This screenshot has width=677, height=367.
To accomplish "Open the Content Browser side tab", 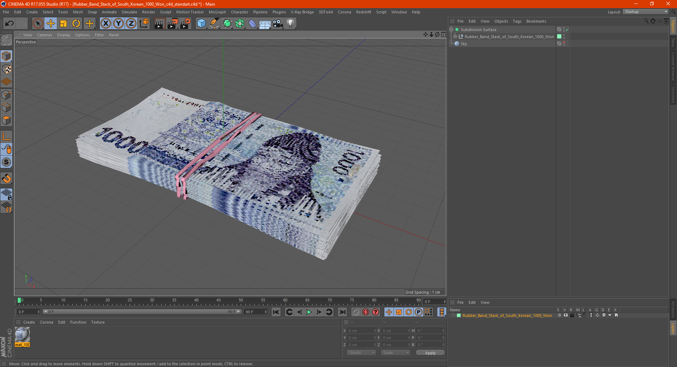I will 673,66.
